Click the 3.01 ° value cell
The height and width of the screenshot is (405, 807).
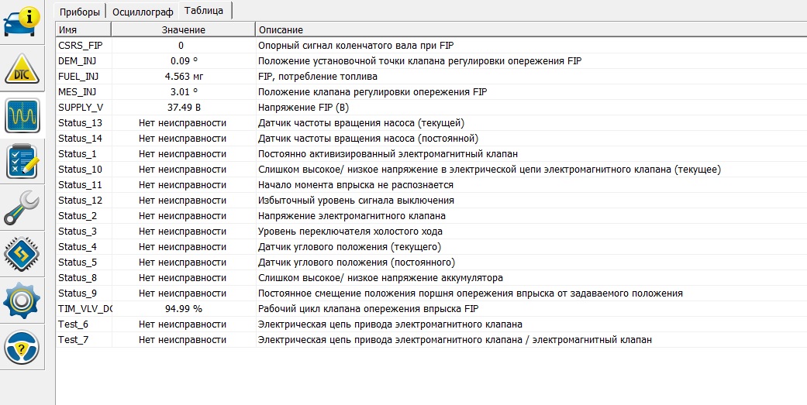tap(184, 91)
